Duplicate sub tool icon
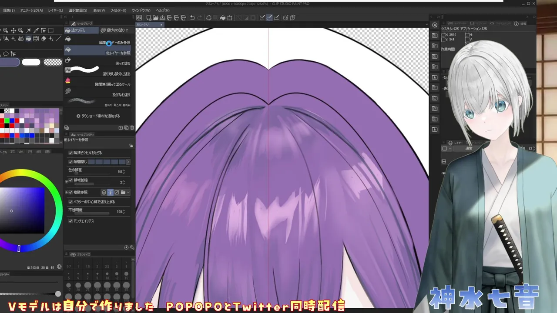Screen dimensions: 557x313 [x=126, y=128]
